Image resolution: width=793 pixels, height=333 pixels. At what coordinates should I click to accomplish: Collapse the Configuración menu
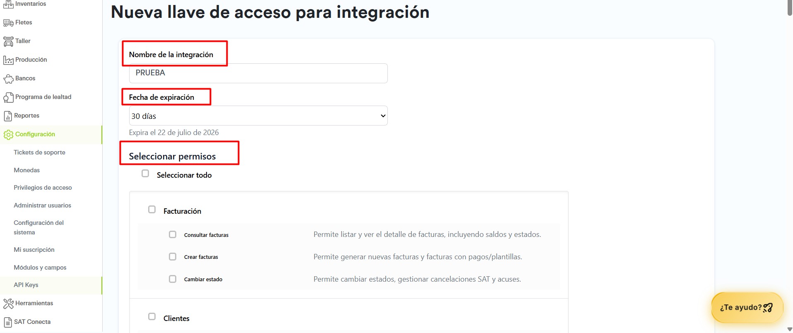tap(51, 134)
